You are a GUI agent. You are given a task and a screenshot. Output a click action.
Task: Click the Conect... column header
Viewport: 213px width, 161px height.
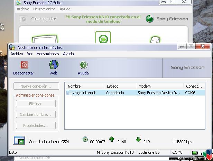pyautogui.click(x=194, y=86)
